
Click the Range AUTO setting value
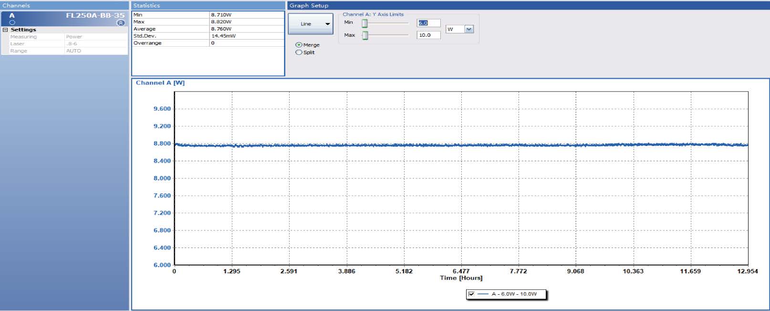[x=95, y=51]
